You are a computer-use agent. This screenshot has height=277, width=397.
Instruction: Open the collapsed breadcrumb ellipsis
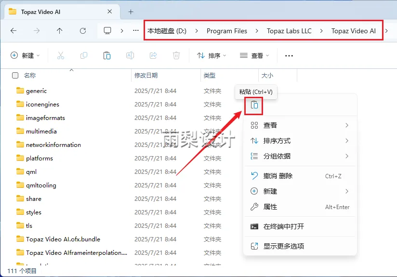point(136,31)
